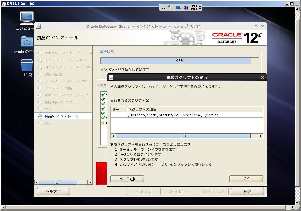Screen dimensions: 301x211
Task: Toggle the CAPS lock dropdown arrow
Action: (x=200, y=6)
